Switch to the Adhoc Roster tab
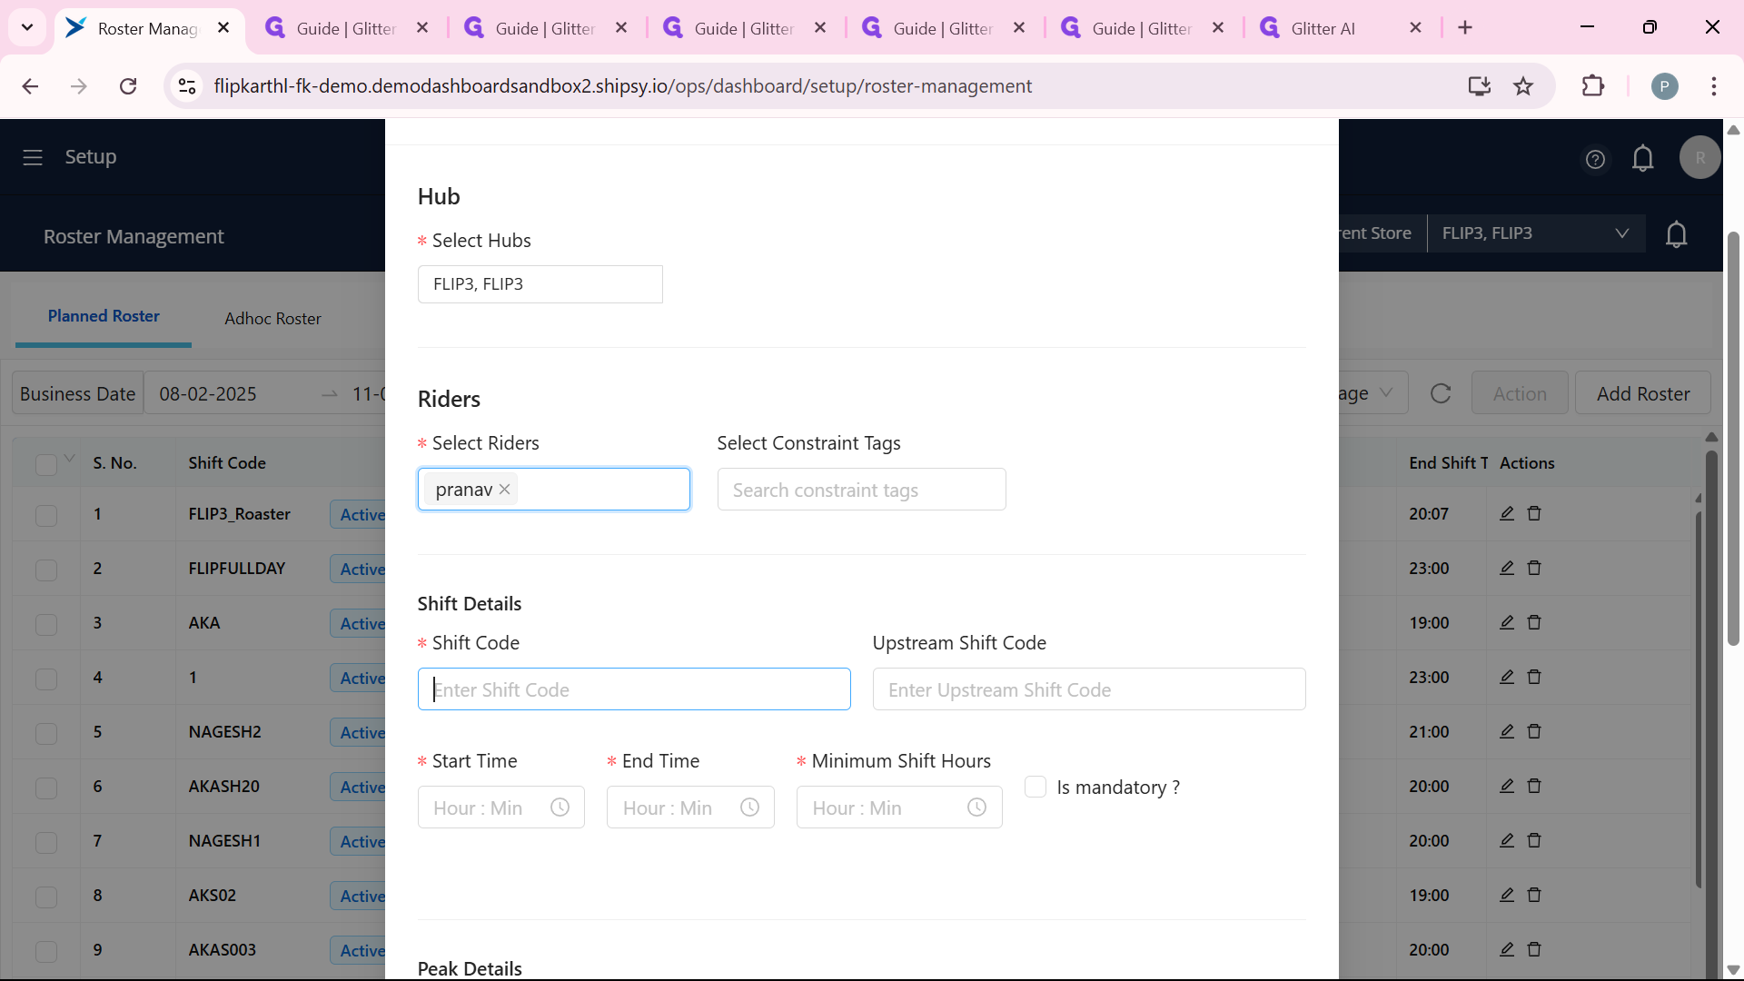1744x981 pixels. click(272, 319)
